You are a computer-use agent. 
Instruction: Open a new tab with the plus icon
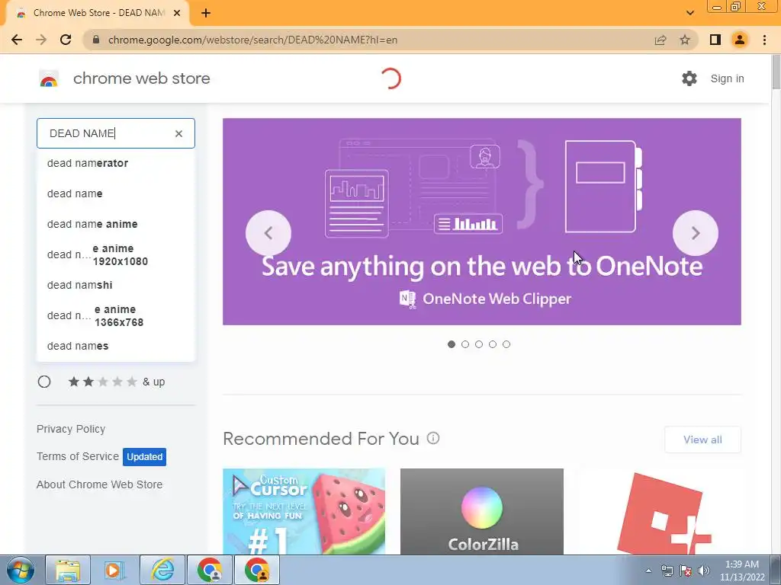click(206, 14)
